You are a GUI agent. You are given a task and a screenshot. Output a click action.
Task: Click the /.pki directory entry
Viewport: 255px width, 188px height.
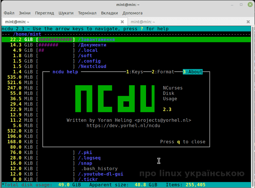click(x=85, y=152)
